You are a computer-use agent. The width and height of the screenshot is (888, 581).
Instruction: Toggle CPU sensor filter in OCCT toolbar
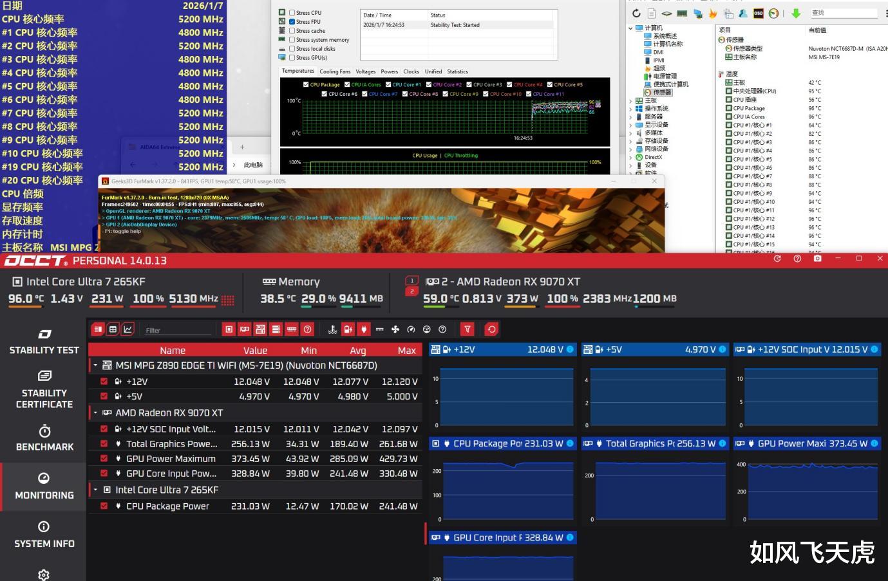pyautogui.click(x=229, y=329)
